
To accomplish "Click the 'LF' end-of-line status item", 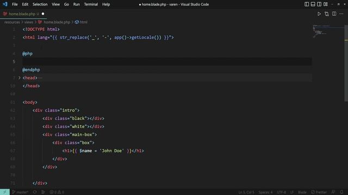I will (292, 192).
